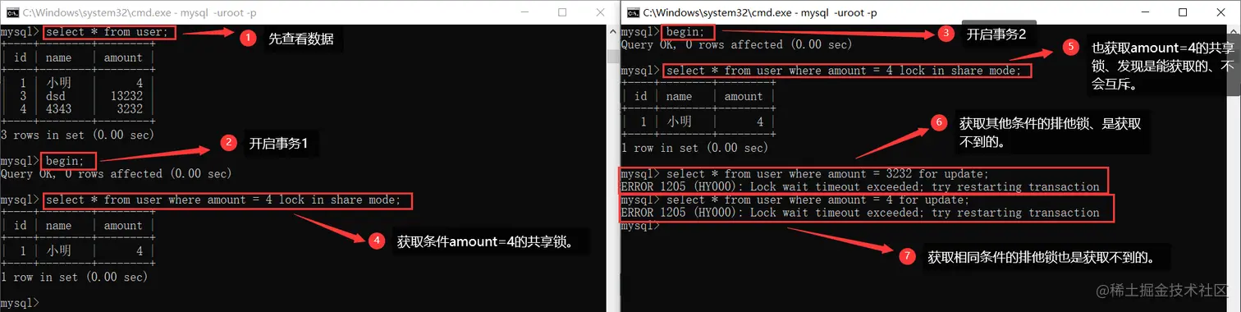This screenshot has height=312, width=1241.
Task: Click "1 row in set" line in left window
Action: [x=76, y=277]
